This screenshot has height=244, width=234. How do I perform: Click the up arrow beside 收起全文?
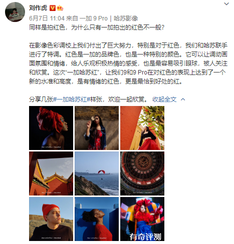click(183, 99)
